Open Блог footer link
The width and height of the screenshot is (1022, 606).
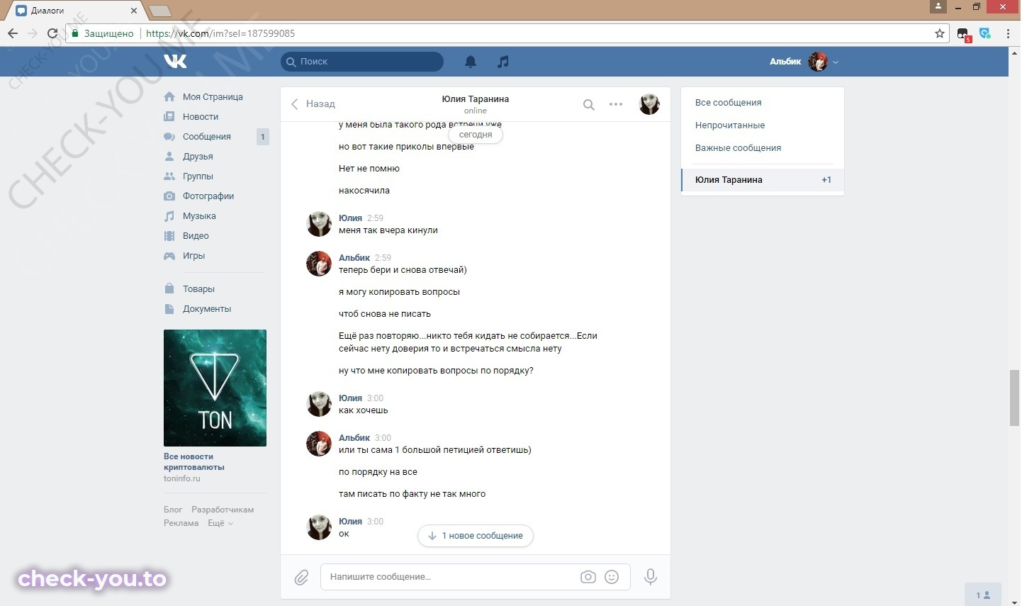tap(173, 510)
